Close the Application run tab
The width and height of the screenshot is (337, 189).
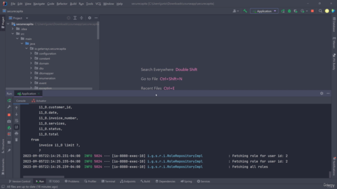tap(38, 93)
